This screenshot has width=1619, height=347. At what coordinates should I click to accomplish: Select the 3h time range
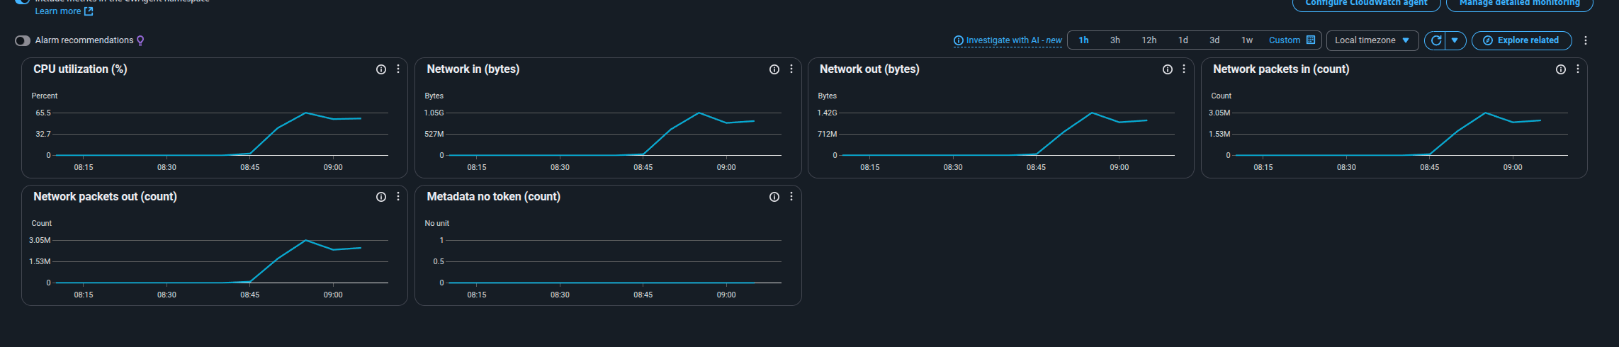click(1115, 40)
